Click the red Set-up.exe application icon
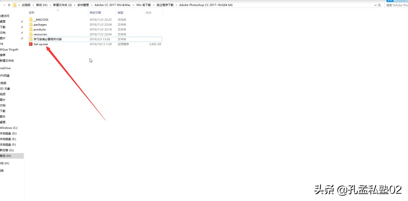Image resolution: width=408 pixels, height=201 pixels. point(31,44)
